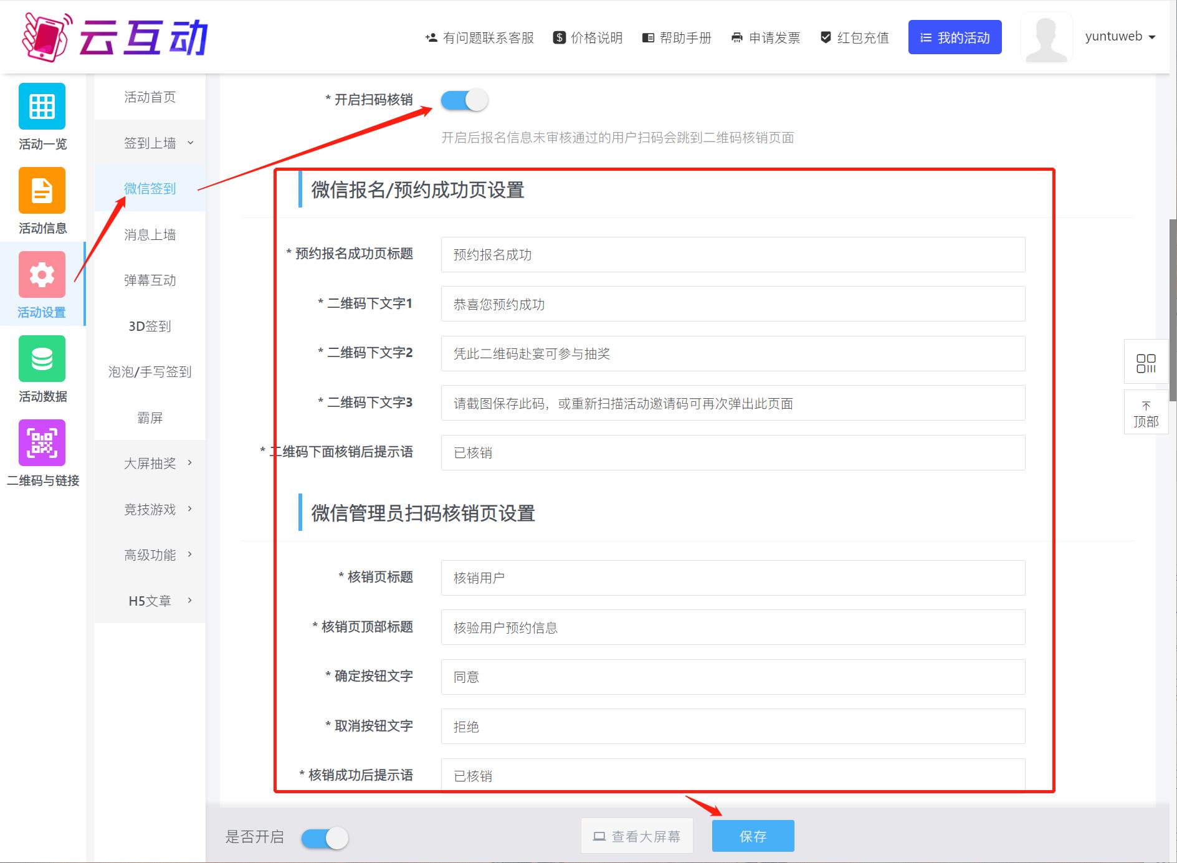Disable the 开启扫码核销 switch

point(464,100)
